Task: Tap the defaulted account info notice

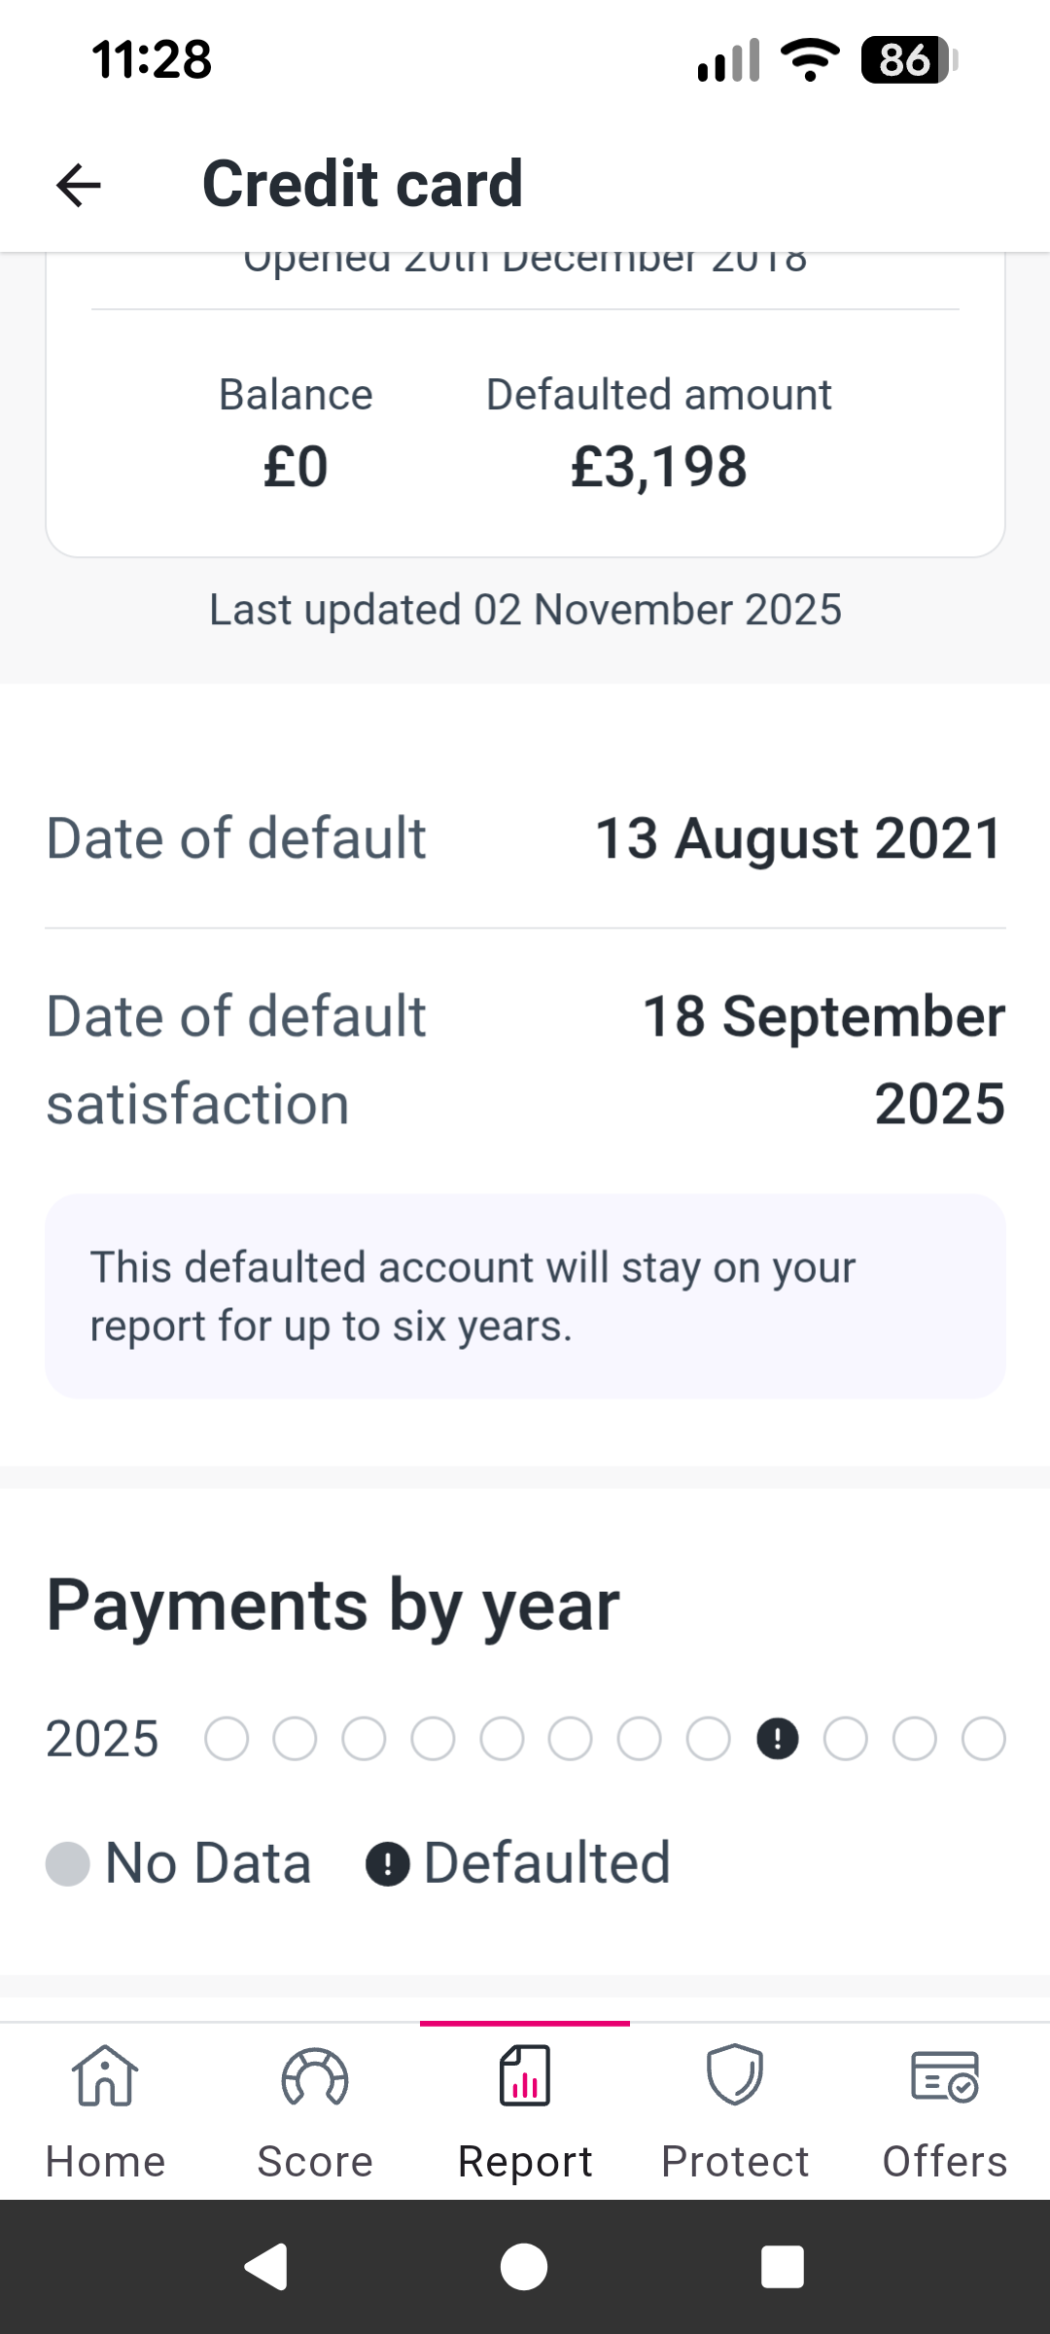Action: click(x=525, y=1296)
